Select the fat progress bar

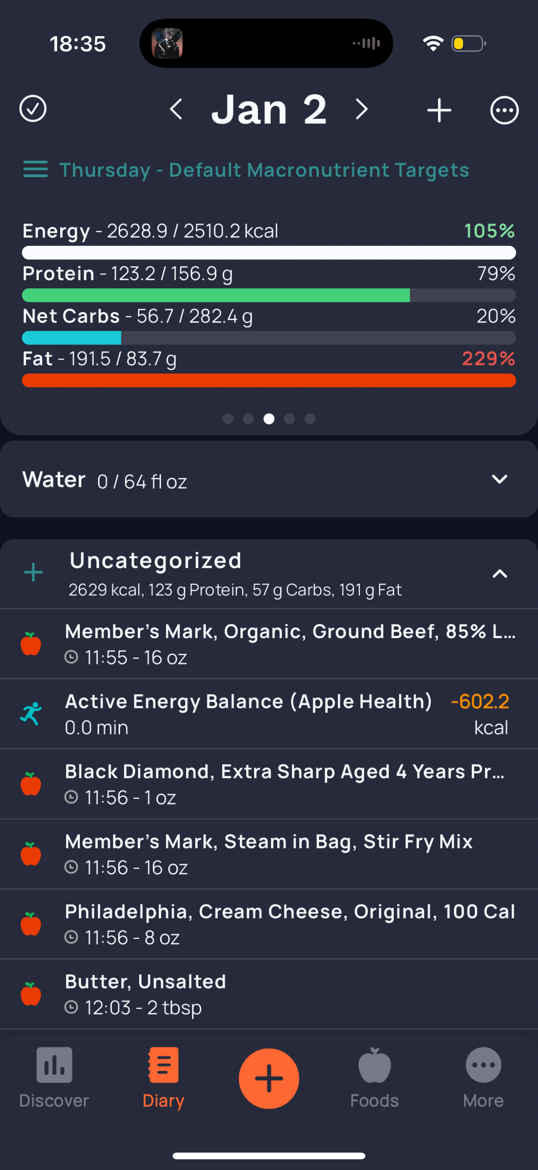(x=269, y=380)
